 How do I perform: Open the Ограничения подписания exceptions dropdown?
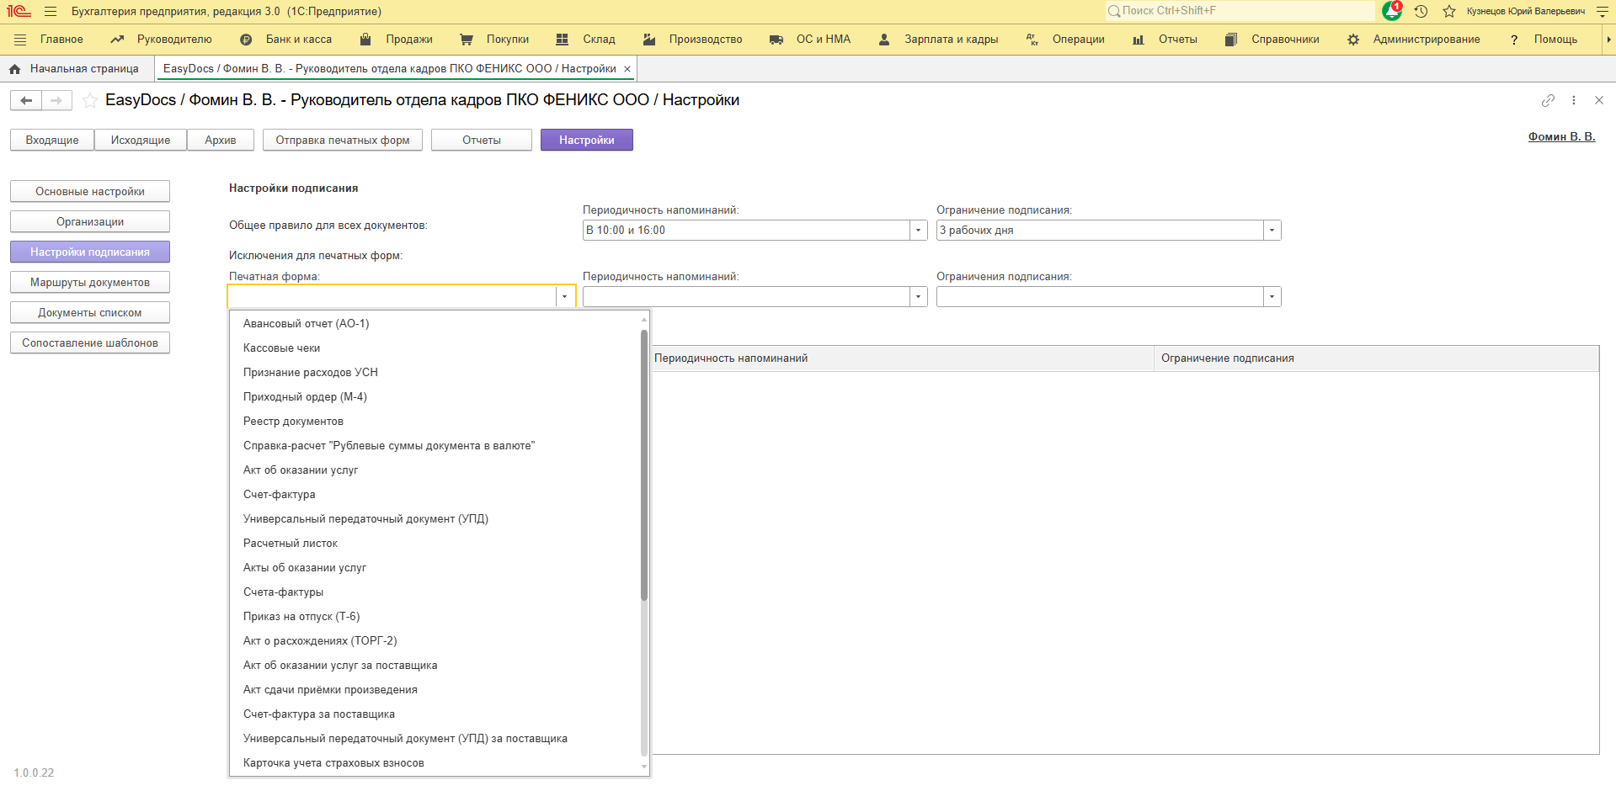point(1272,297)
